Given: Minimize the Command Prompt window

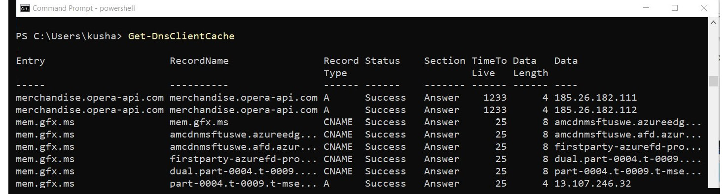Looking at the screenshot, I should [x=646, y=8].
